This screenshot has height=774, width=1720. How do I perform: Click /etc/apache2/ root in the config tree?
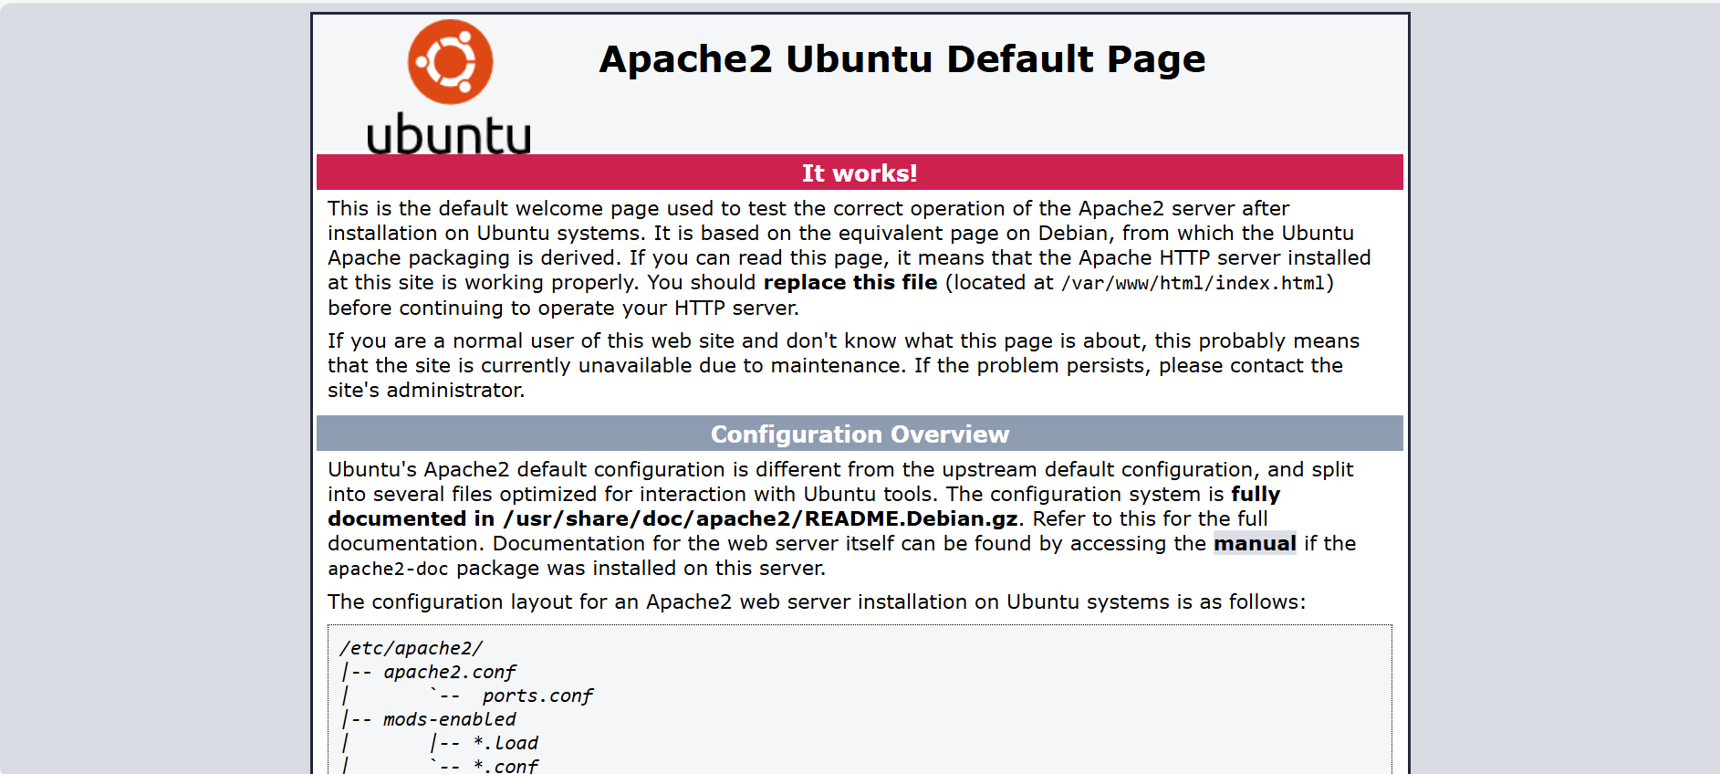click(411, 648)
